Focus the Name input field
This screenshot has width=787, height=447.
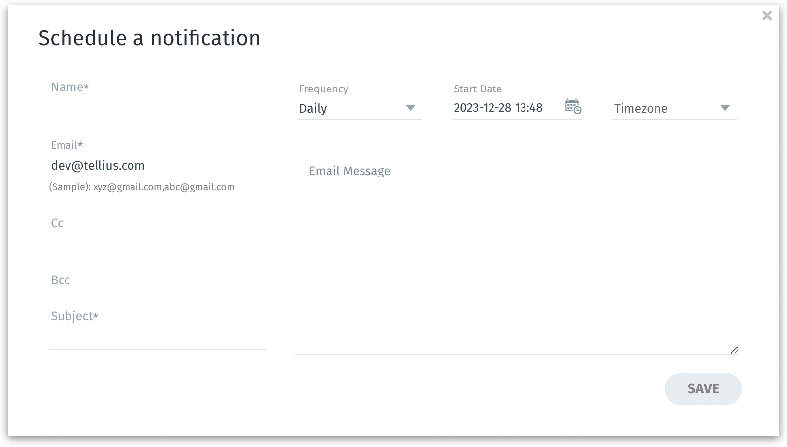pos(158,109)
